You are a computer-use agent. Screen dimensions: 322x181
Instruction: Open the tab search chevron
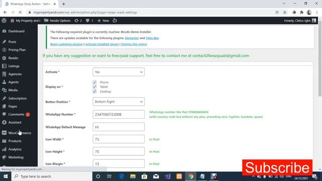coord(284,4)
